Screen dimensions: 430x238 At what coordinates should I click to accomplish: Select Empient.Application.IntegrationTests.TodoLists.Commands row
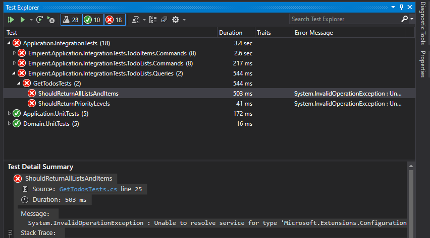point(209,63)
